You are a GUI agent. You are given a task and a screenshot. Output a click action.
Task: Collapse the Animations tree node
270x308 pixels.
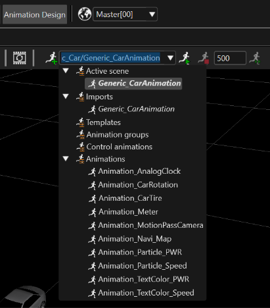coord(66,159)
